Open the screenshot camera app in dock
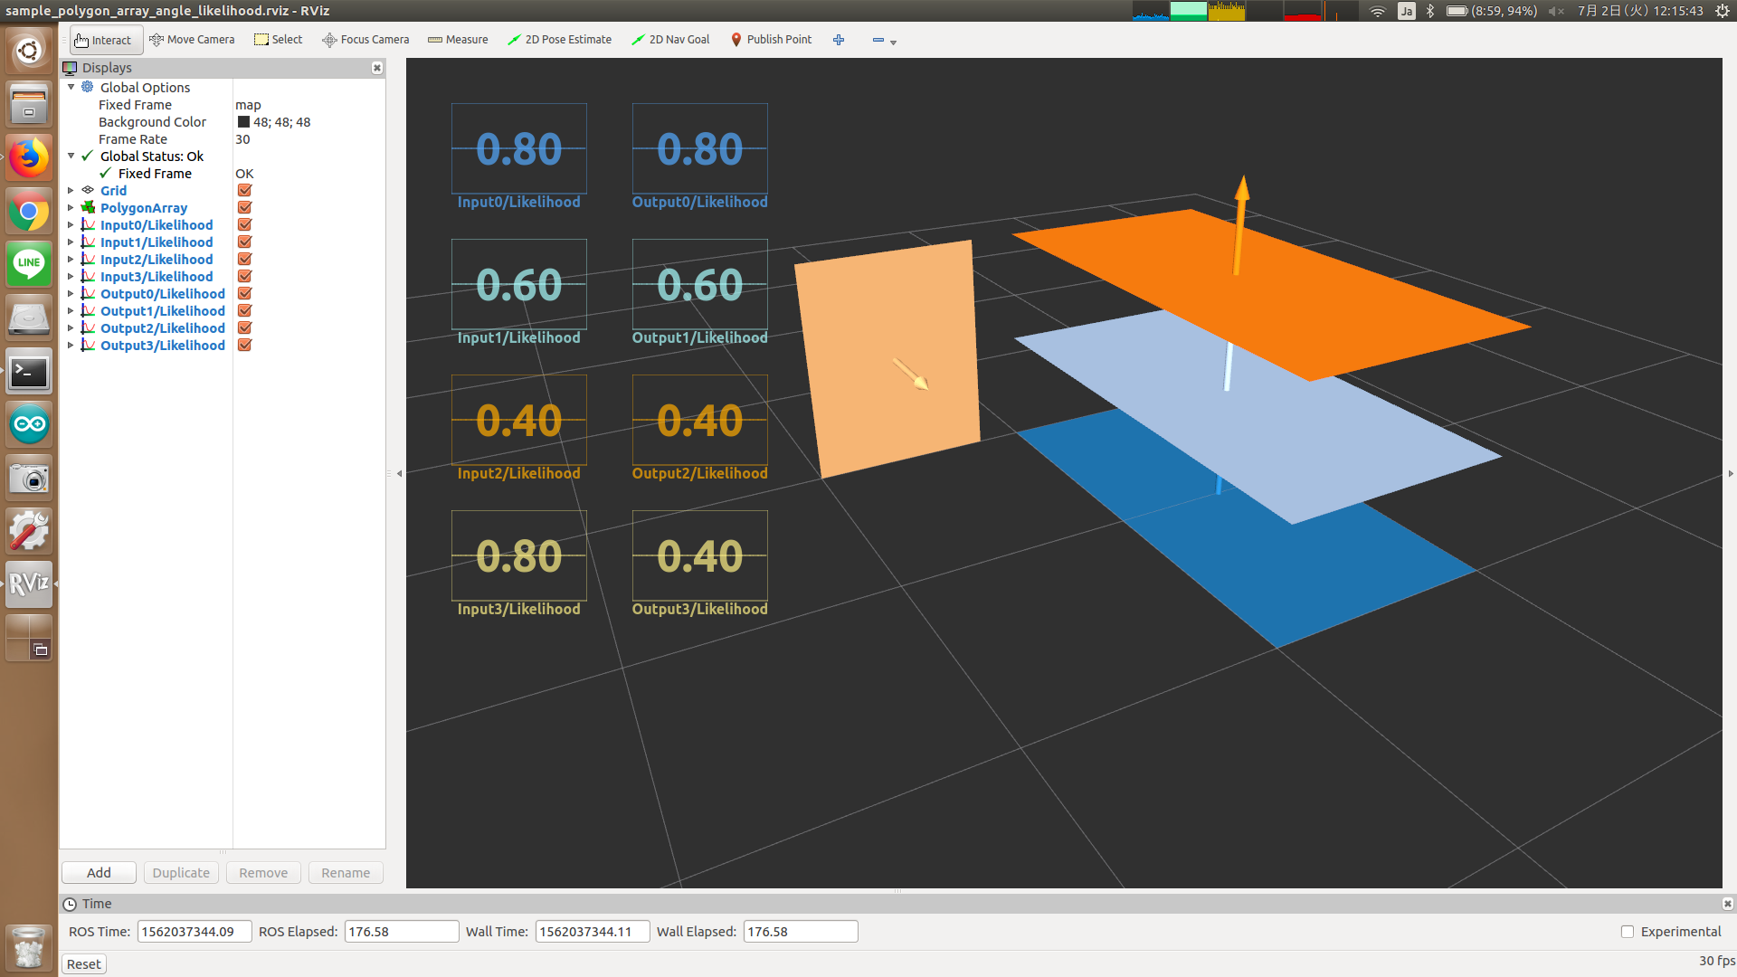 pos(29,478)
